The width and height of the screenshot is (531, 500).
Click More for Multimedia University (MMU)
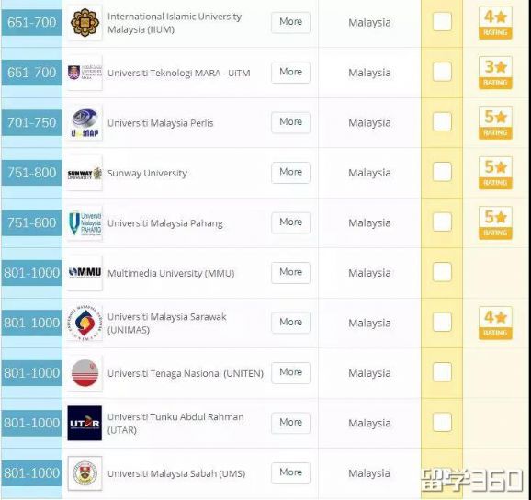click(x=290, y=273)
